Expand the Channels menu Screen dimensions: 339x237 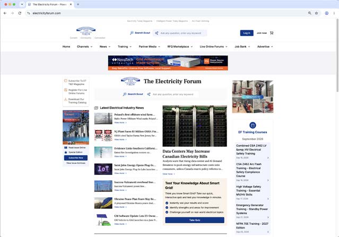tap(84, 47)
